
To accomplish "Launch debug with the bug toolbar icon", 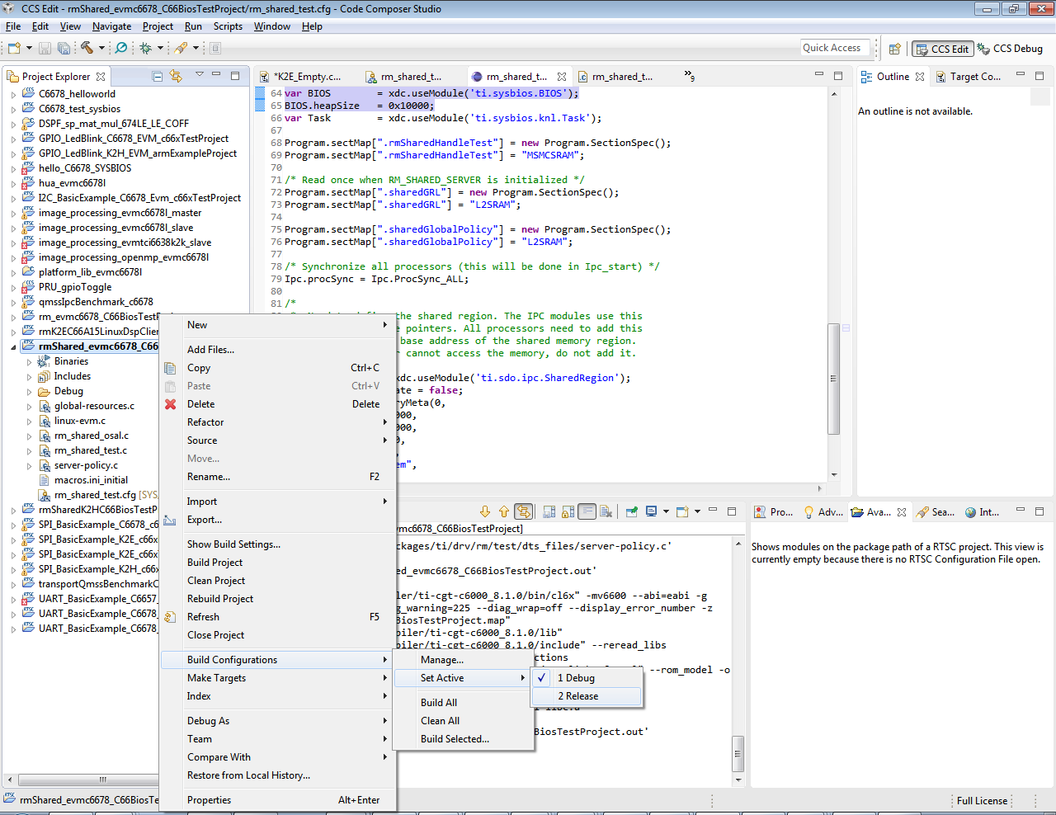I will tap(145, 47).
